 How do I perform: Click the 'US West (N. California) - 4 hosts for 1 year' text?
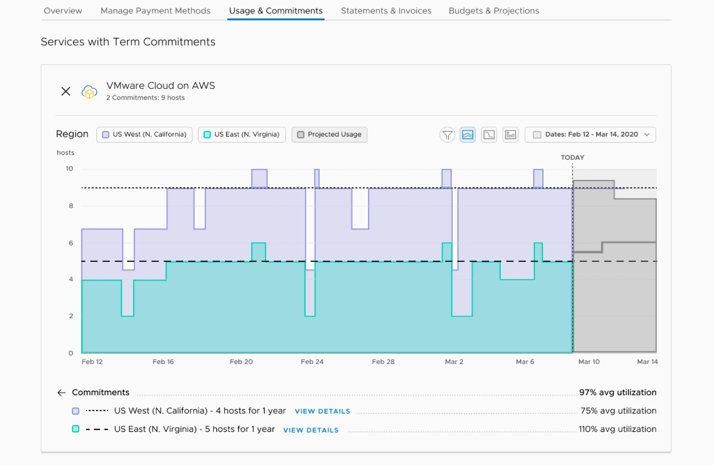[200, 411]
